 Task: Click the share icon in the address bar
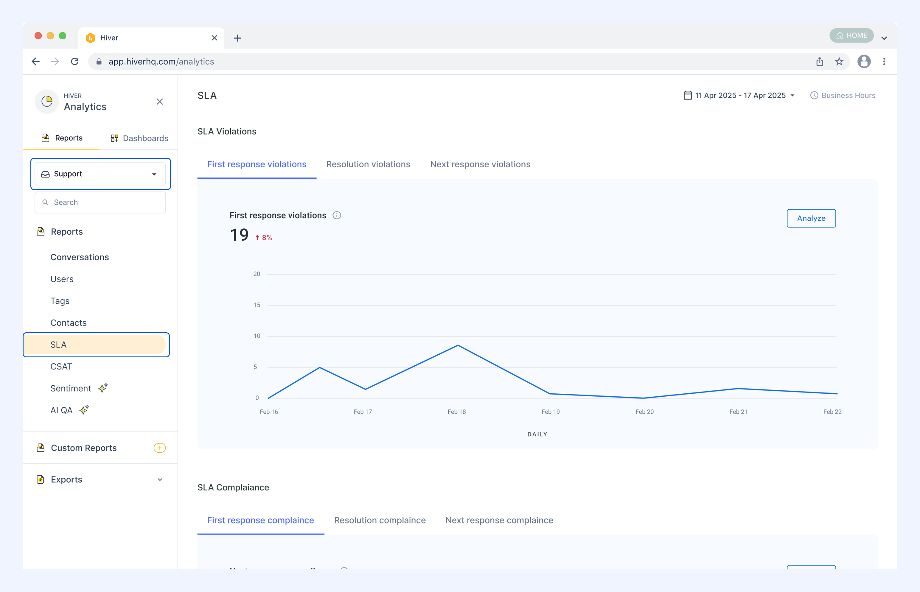820,62
